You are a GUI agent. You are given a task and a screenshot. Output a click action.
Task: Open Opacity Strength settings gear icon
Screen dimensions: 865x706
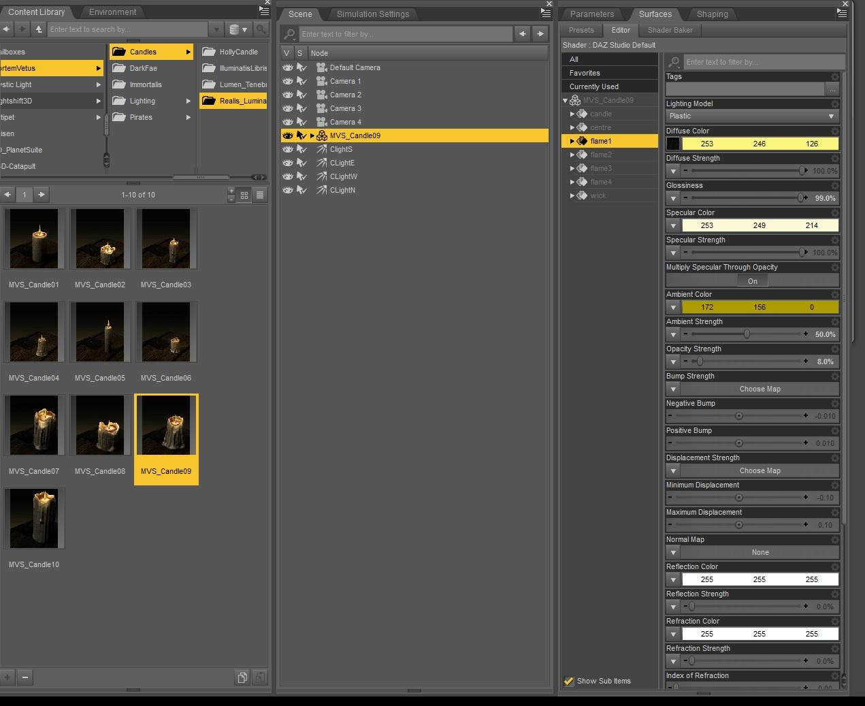tap(835, 349)
